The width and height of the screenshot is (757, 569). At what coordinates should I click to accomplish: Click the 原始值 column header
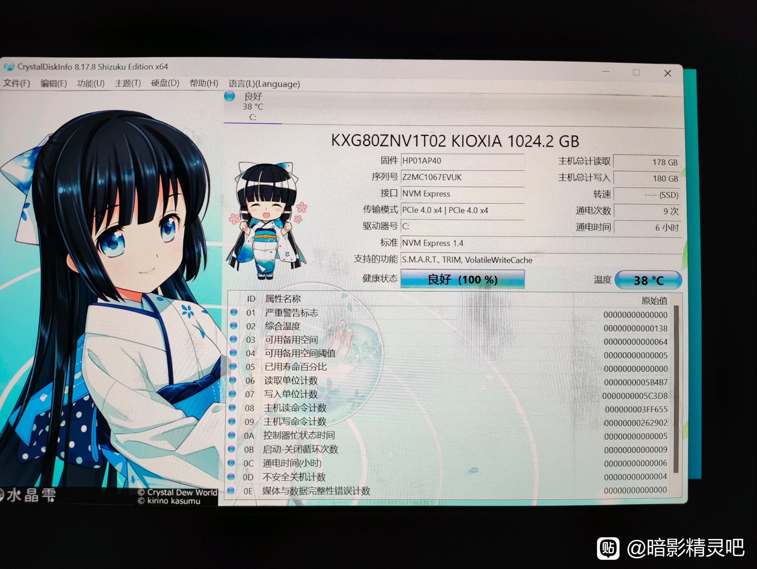654,301
